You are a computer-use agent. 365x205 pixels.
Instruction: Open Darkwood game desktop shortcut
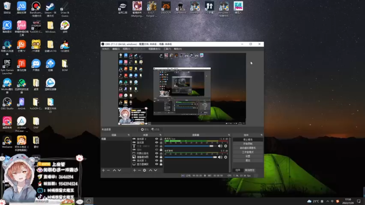pyautogui.click(x=180, y=8)
